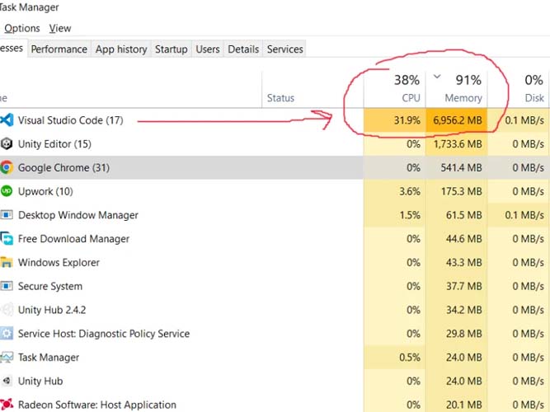
Task: Click the Upwork process icon
Action: click(7, 191)
